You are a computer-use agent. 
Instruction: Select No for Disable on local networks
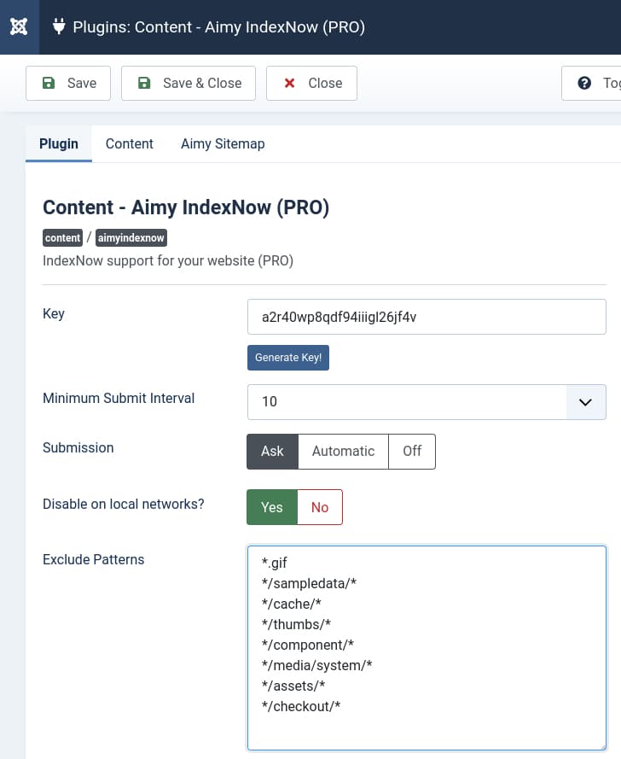pos(320,507)
